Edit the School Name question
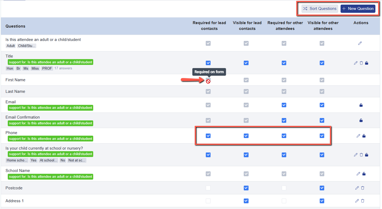 [358, 173]
